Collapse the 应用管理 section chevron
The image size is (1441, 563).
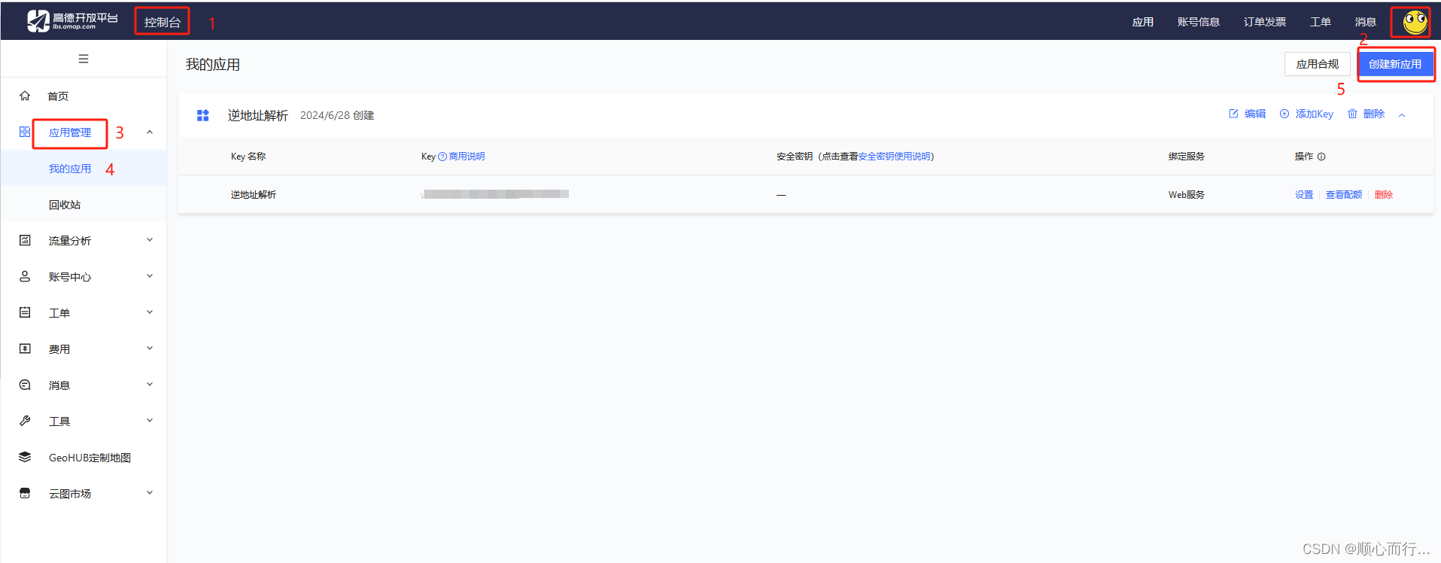pyautogui.click(x=150, y=132)
